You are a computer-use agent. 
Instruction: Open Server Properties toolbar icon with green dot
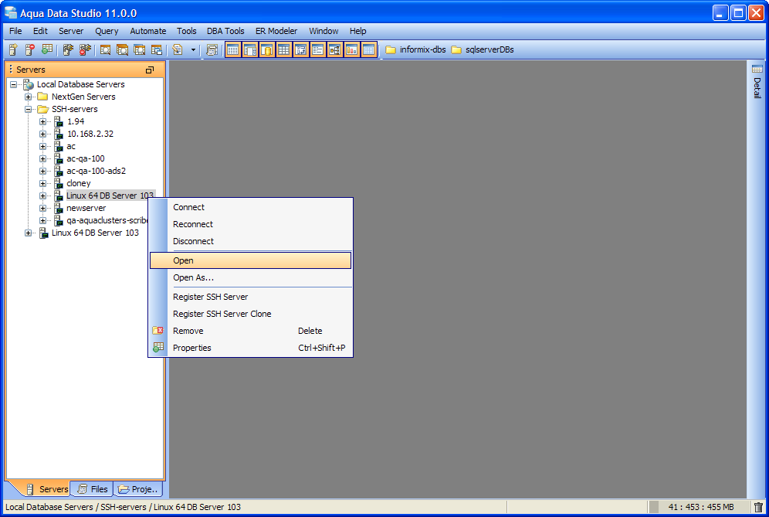click(47, 49)
